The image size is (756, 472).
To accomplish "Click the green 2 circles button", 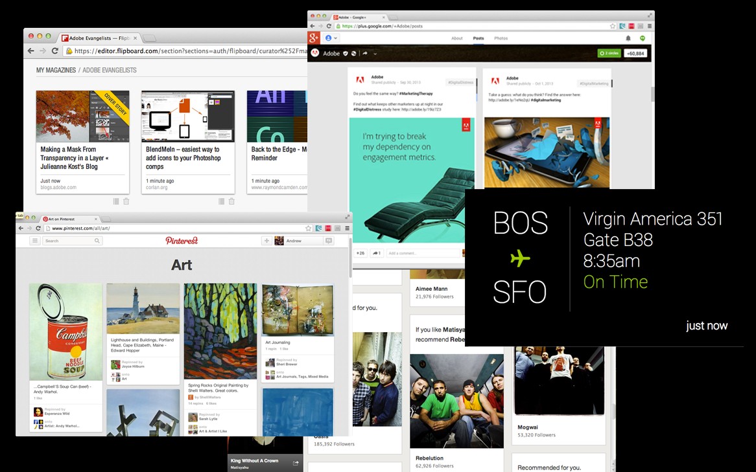I will pos(609,53).
